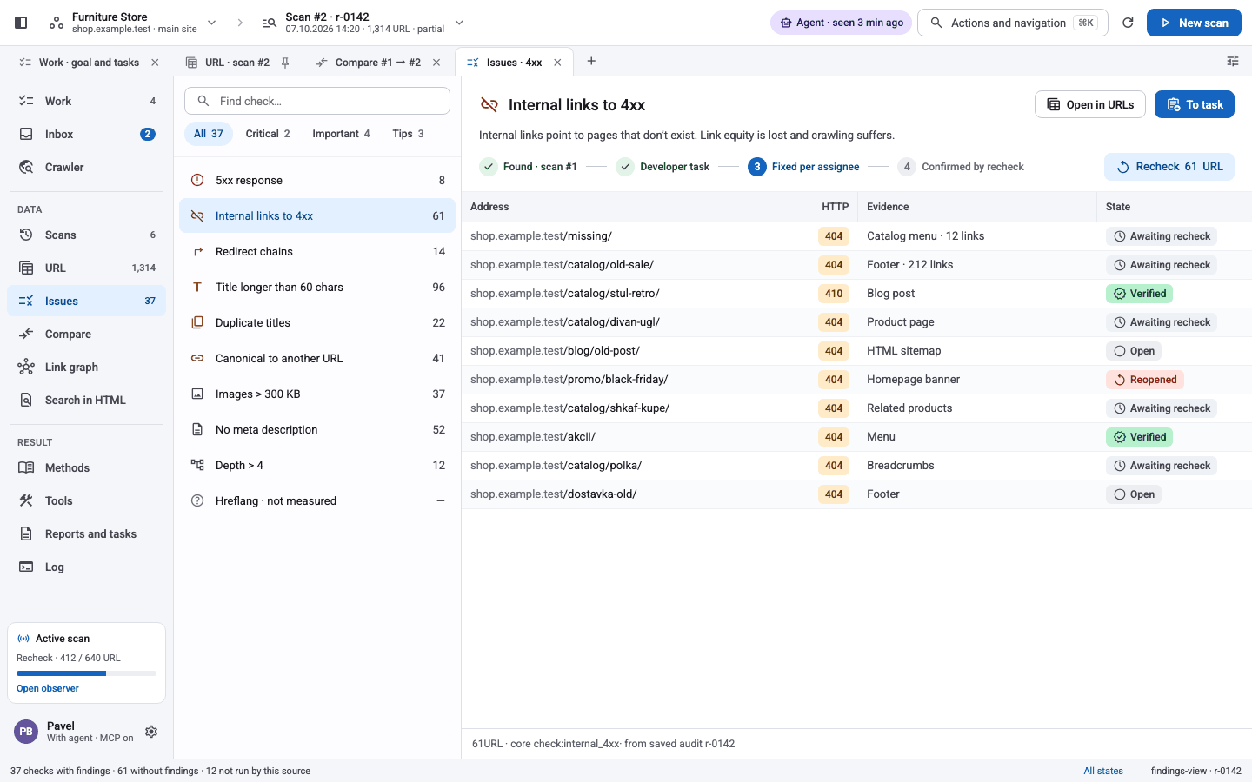Add a new tab with plus icon
This screenshot has height=782, width=1252.
[x=591, y=61]
